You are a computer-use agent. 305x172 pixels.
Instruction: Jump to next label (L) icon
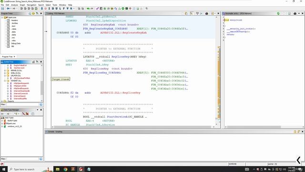(x=60, y=9)
